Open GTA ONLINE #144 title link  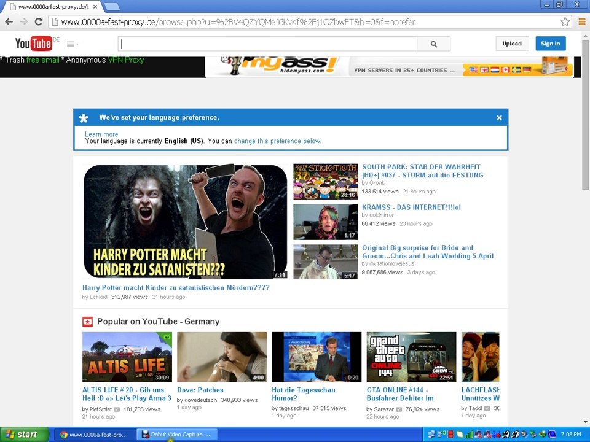click(x=400, y=394)
